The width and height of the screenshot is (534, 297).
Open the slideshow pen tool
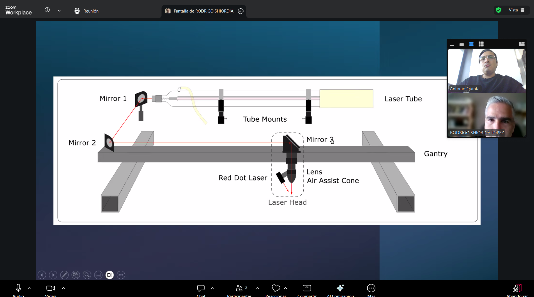[x=64, y=275]
